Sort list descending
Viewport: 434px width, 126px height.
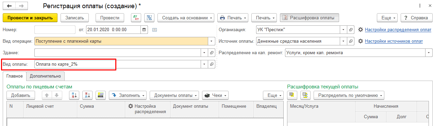(87, 96)
